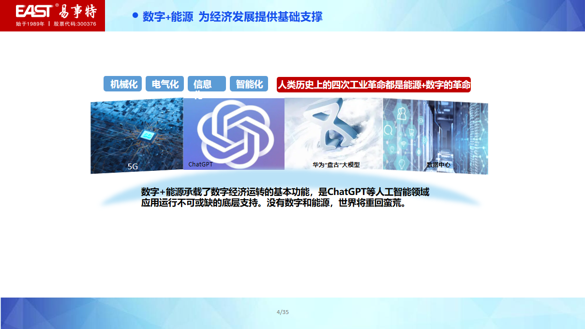Select the 机械化 label box
Screen dimensions: 585x329
coord(122,83)
